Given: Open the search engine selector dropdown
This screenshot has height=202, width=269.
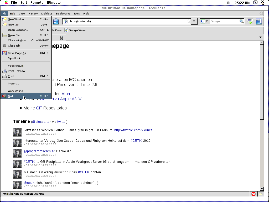Looking at the screenshot, I should (205, 22).
